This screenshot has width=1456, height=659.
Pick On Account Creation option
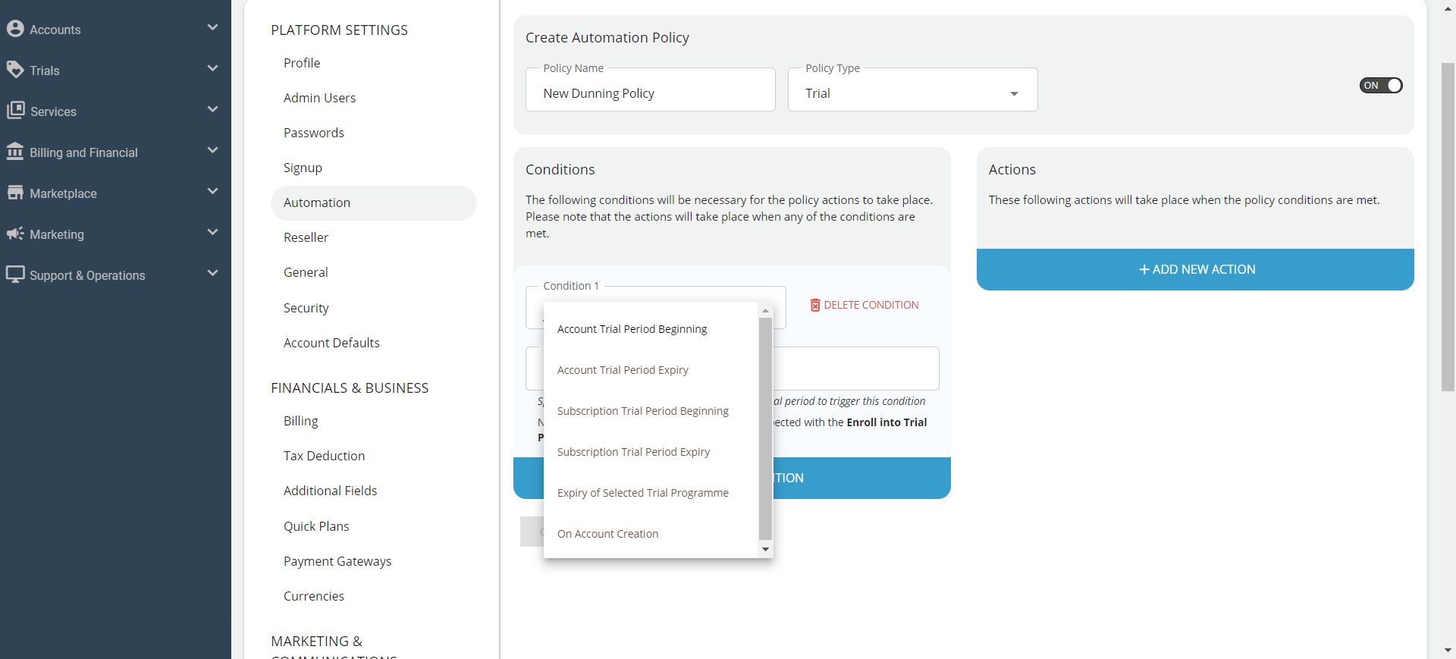(651, 534)
